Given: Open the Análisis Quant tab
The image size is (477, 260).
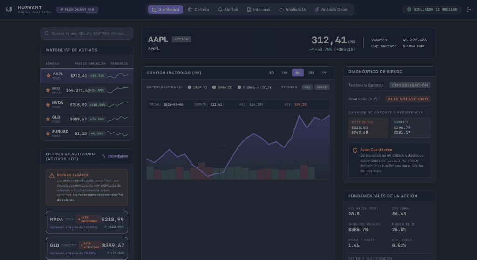Looking at the screenshot, I should [x=332, y=10].
